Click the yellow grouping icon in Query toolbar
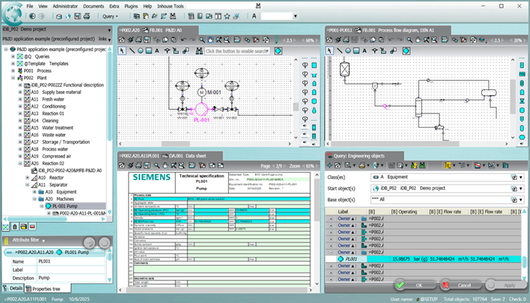The height and width of the screenshot is (303, 530). tap(448, 166)
